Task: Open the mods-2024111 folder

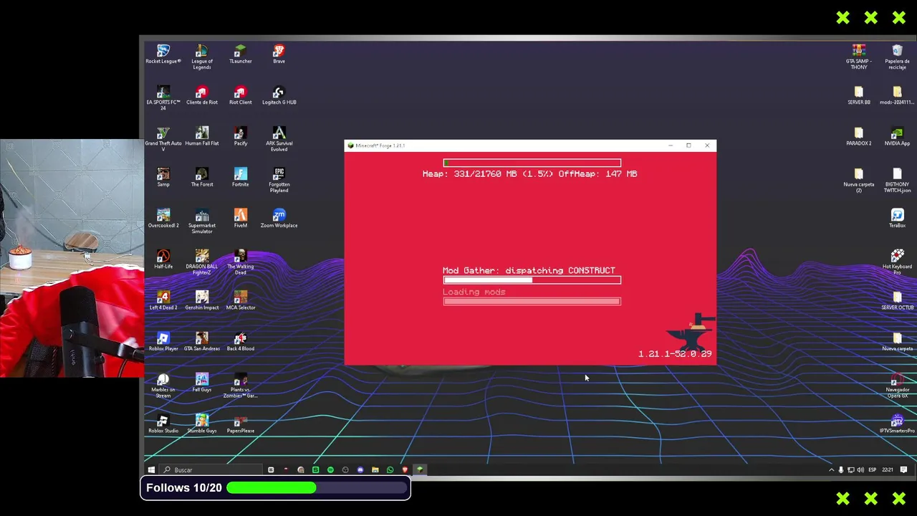Action: [x=898, y=95]
